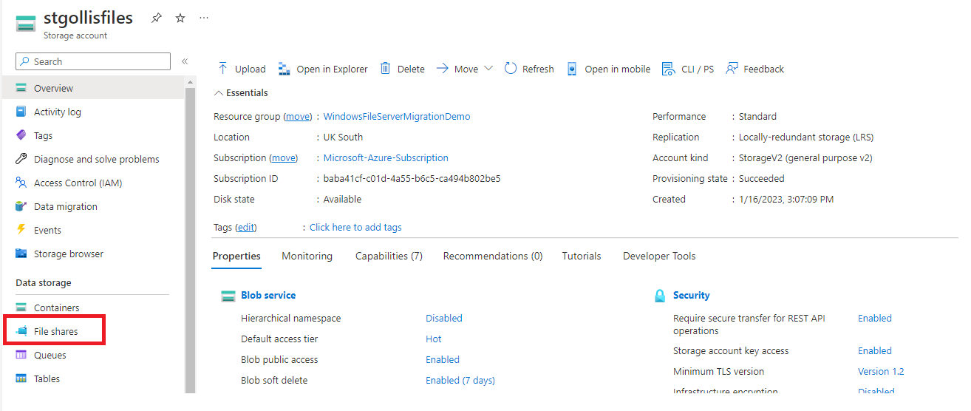
Task: Open the Security heading link
Action: point(692,296)
